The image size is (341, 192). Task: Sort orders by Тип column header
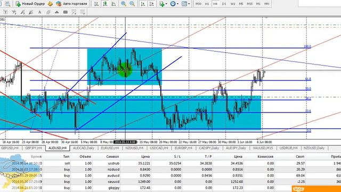coord(66,156)
